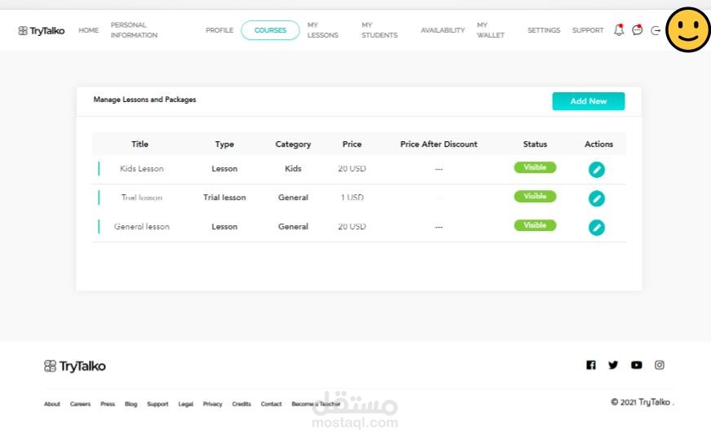This screenshot has width=711, height=439.
Task: Open the notifications bell icon
Action: 619,30
